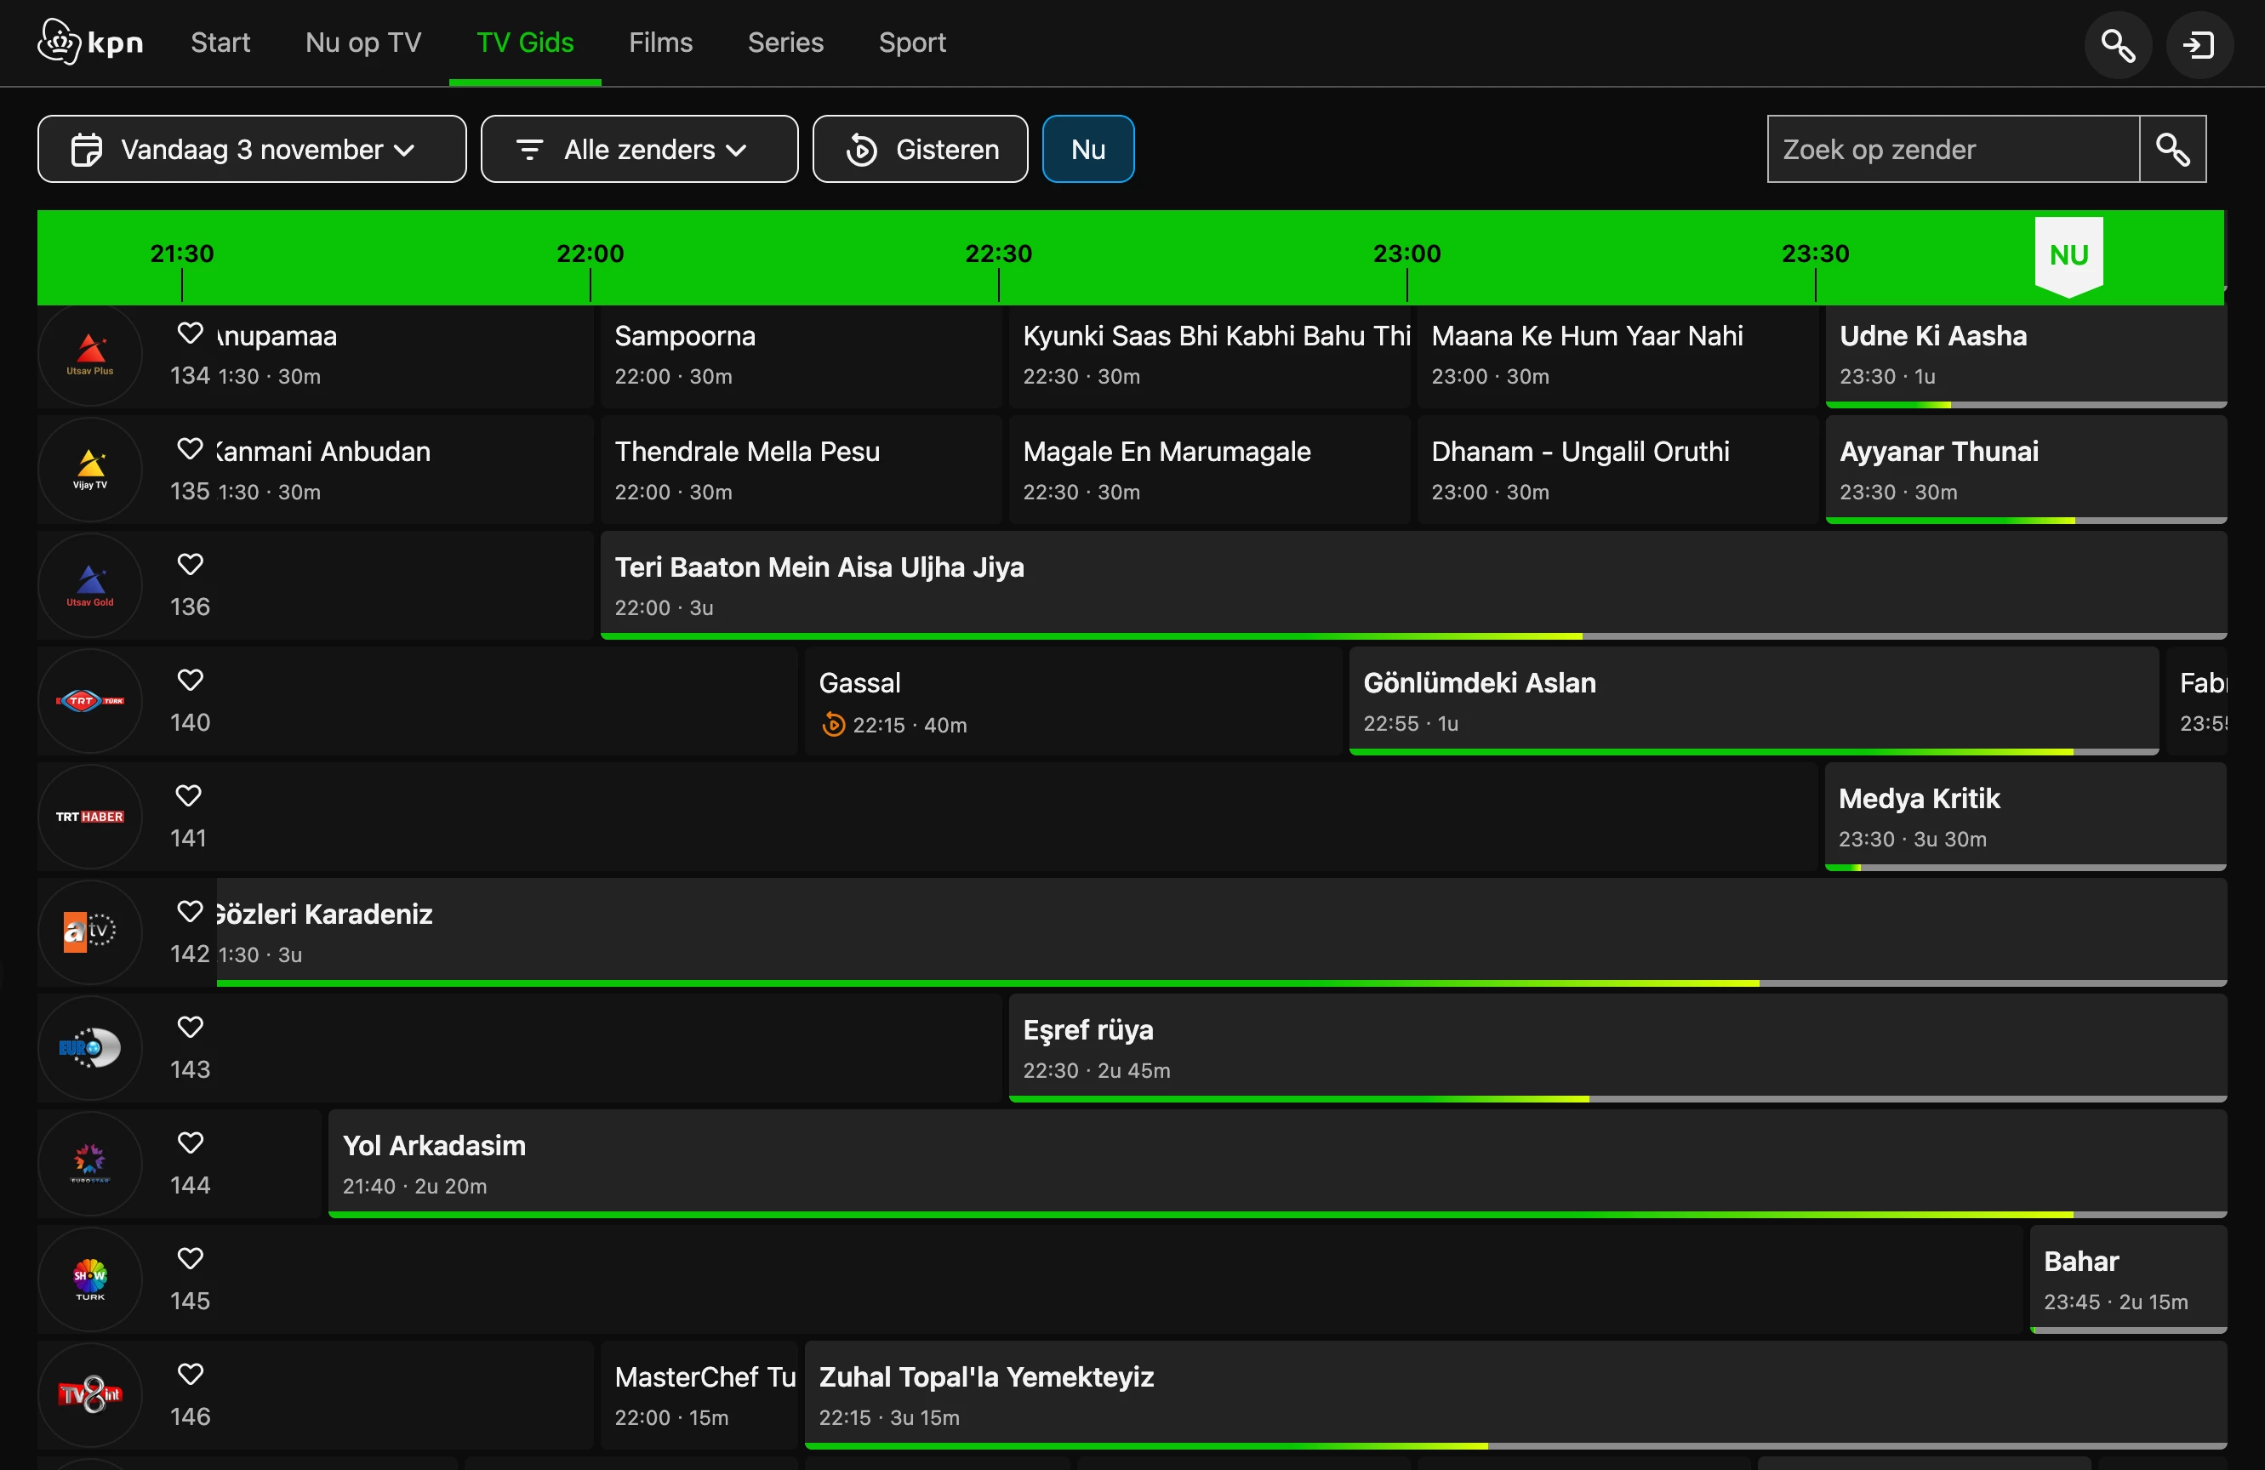Select the Show Turk channel logo

[x=90, y=1279]
